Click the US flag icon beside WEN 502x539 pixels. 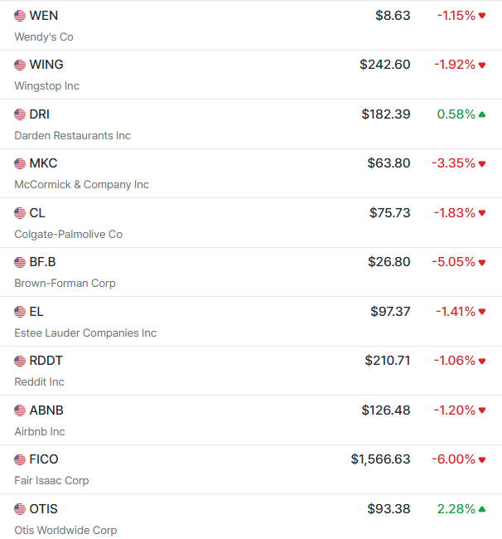[20, 16]
